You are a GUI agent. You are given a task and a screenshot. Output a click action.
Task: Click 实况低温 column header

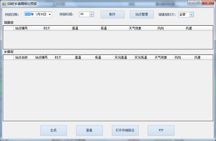[143, 57]
